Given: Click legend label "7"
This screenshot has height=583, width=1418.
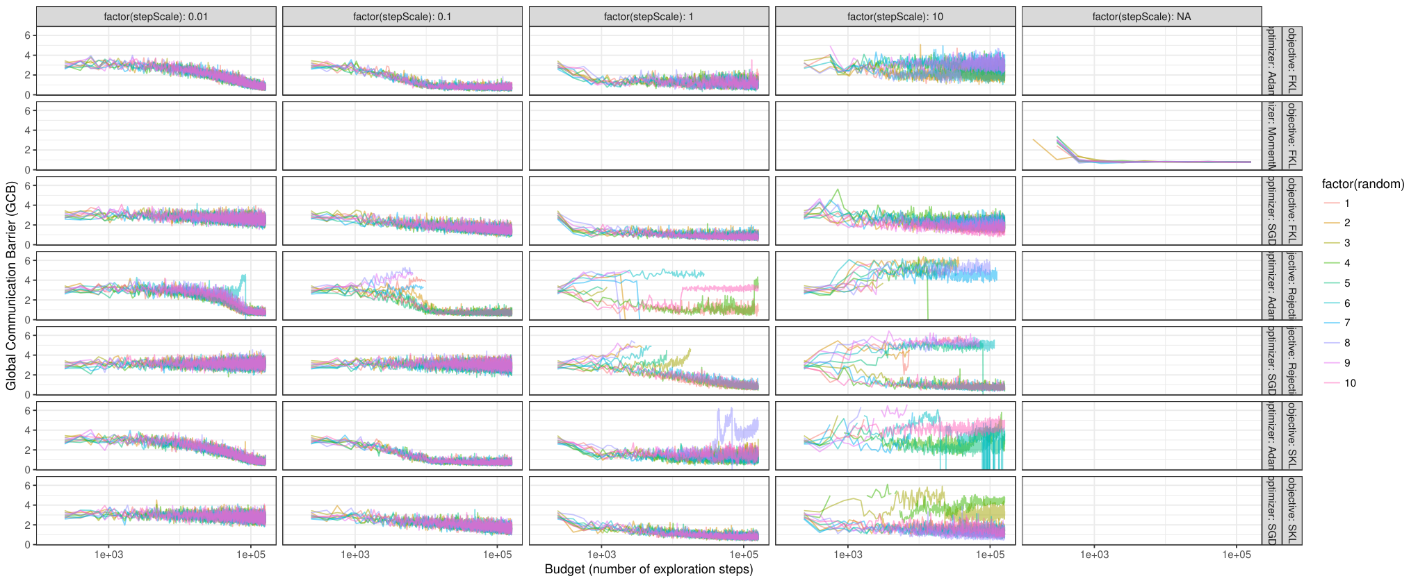Looking at the screenshot, I should 1347,323.
